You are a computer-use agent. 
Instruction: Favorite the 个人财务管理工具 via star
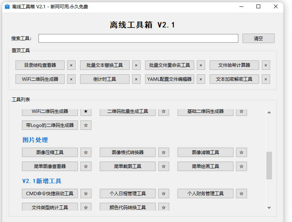coord(241,194)
